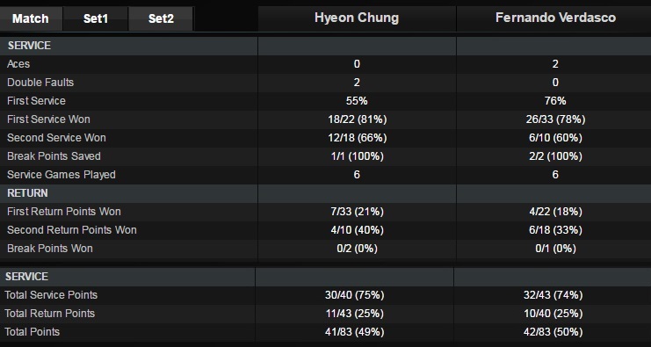Open the Set2 statistics tab
Image resolution: width=651 pixels, height=347 pixels.
point(161,18)
